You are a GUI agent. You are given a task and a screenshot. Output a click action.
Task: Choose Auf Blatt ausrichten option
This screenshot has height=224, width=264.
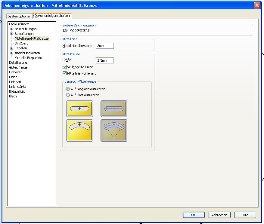(68, 95)
